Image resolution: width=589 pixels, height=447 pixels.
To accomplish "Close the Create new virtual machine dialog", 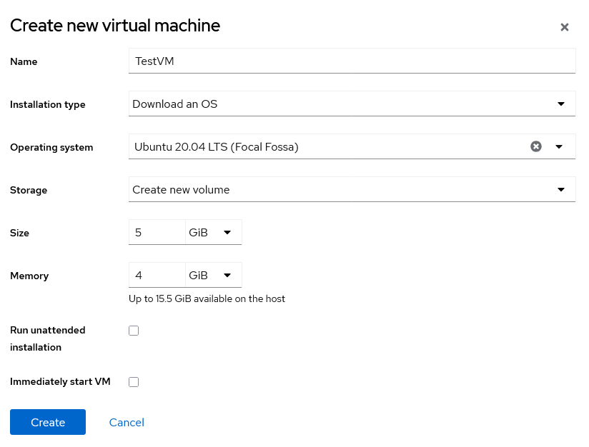I will pyautogui.click(x=564, y=27).
